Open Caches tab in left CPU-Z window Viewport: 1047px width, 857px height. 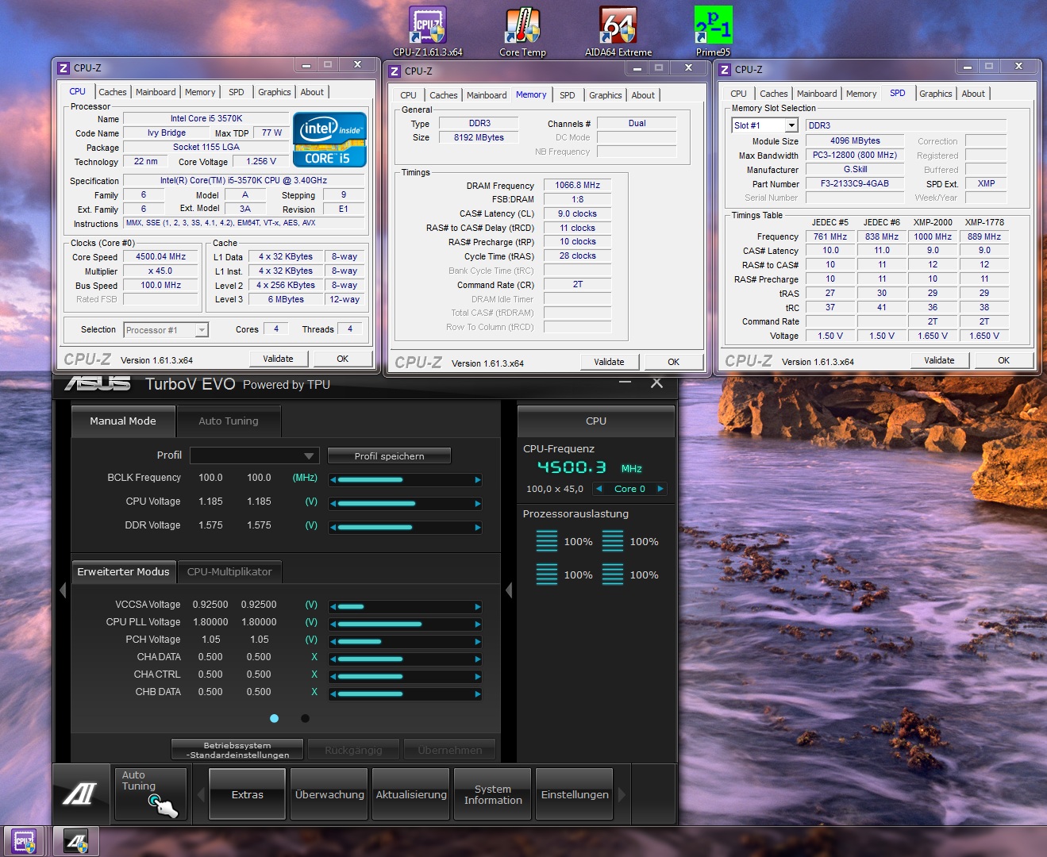pos(113,92)
